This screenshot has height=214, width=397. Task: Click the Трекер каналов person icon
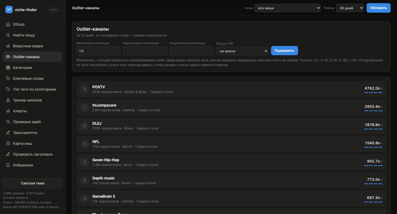8,100
